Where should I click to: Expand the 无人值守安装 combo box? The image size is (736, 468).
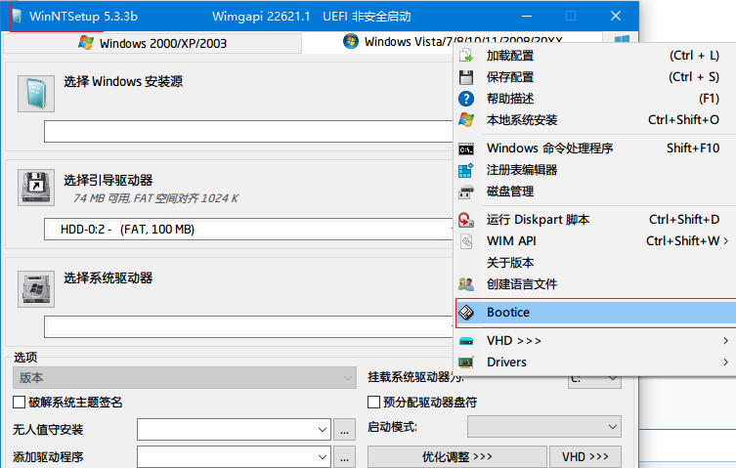(x=323, y=429)
